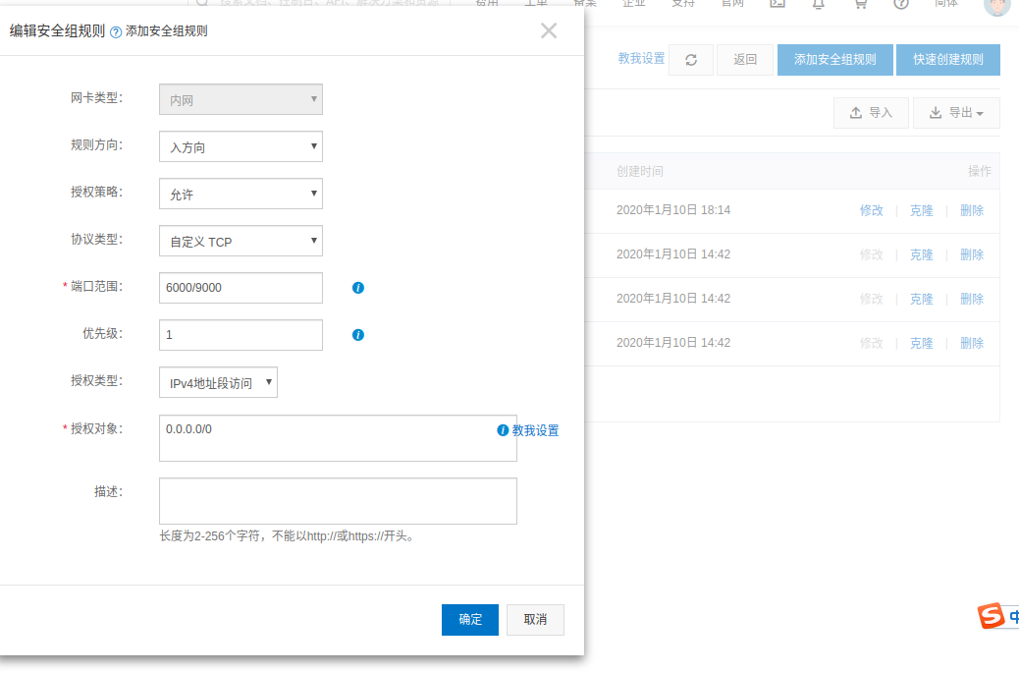Click the import upload icon
The width and height of the screenshot is (1019, 673).
pyautogui.click(x=856, y=113)
